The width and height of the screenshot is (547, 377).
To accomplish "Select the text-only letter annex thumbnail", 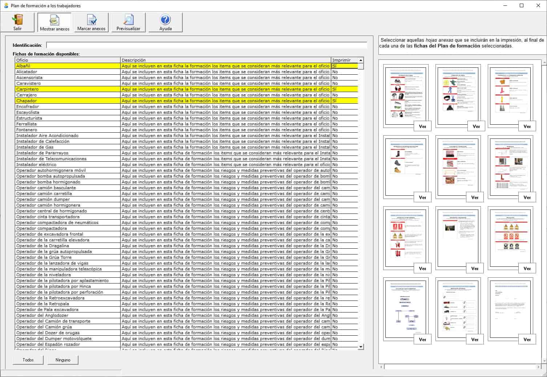I will [510, 309].
